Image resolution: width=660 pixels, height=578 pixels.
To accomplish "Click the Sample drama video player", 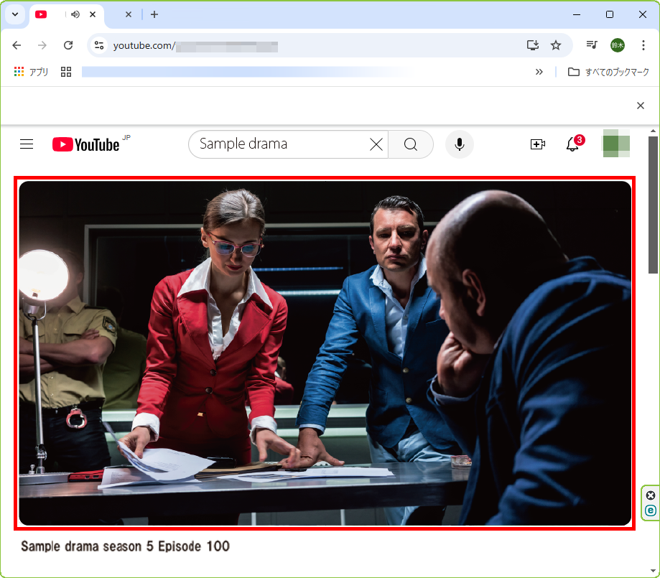I will (325, 353).
